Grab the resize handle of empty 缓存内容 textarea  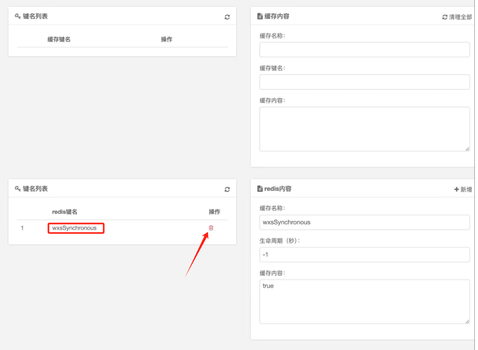point(467,149)
